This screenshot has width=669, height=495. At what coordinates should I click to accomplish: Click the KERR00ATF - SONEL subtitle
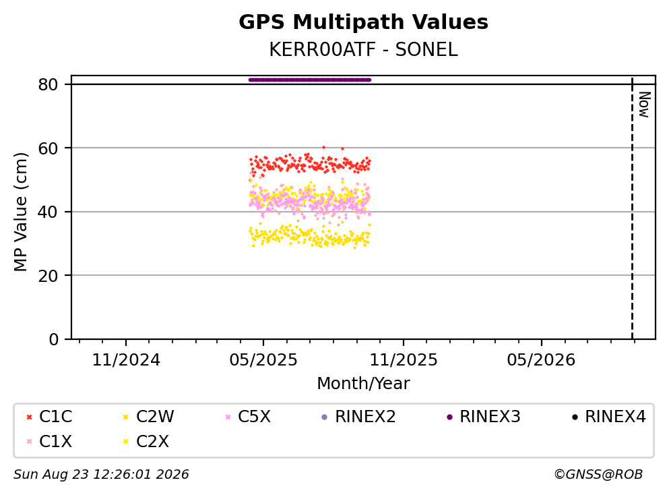tap(364, 50)
